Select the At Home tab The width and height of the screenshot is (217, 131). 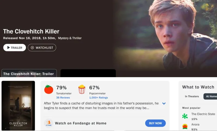[x=211, y=96]
